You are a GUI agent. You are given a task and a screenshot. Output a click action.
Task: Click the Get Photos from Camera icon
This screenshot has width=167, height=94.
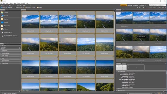tap(17, 5)
